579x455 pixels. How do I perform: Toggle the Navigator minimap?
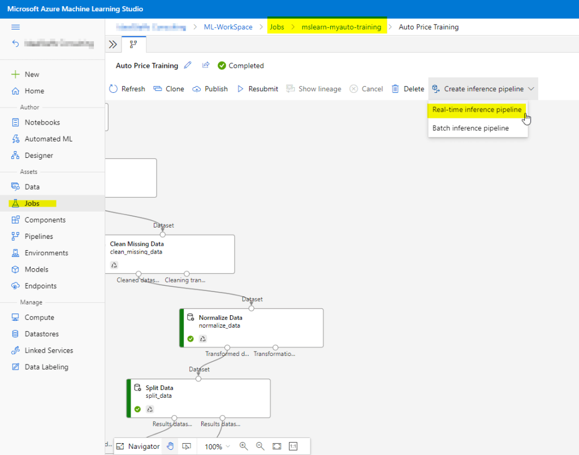coord(139,446)
